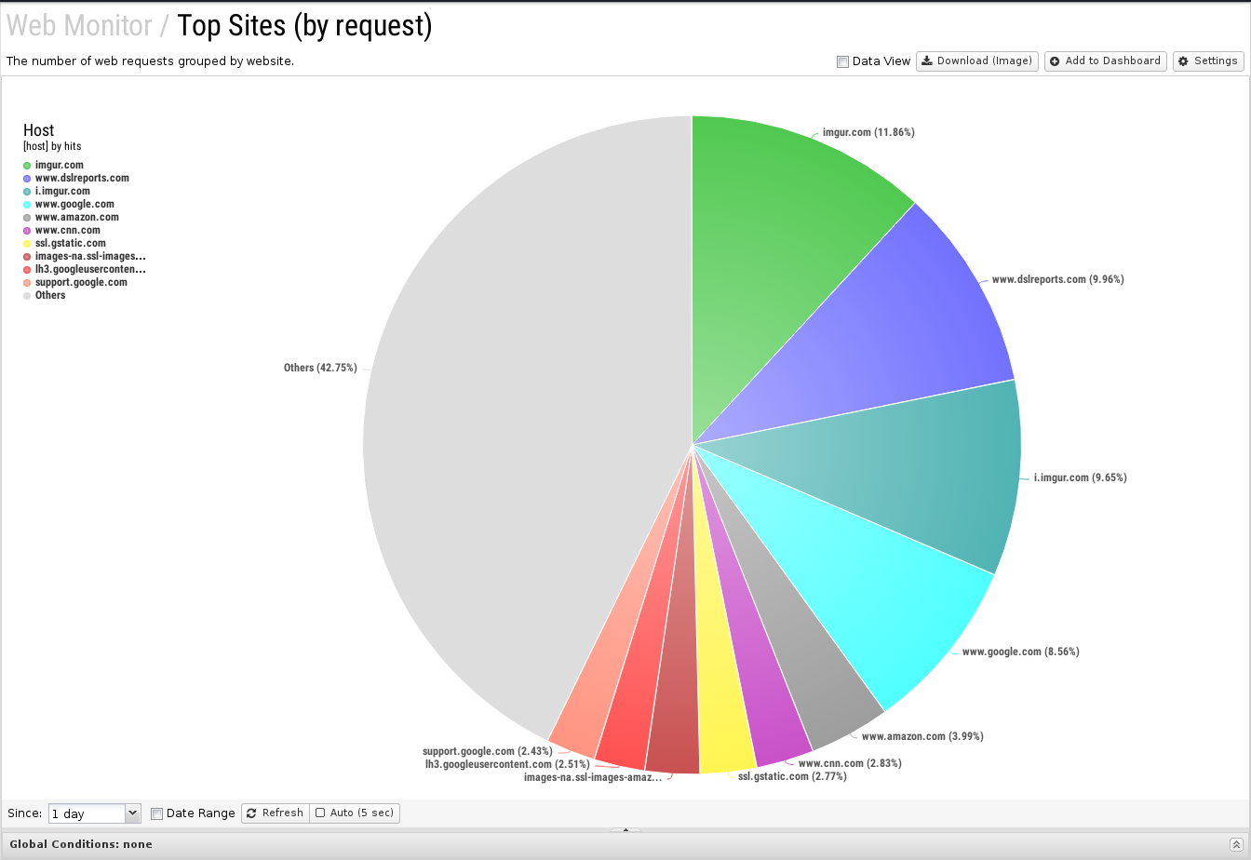Image resolution: width=1251 pixels, height=860 pixels.
Task: Toggle the www.cnn.com legend entry
Action: [x=61, y=230]
